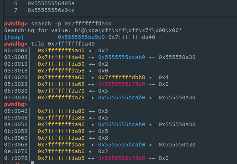Select the blue [heap] label
Screen dimensions: 237x164
[x=14, y=37]
